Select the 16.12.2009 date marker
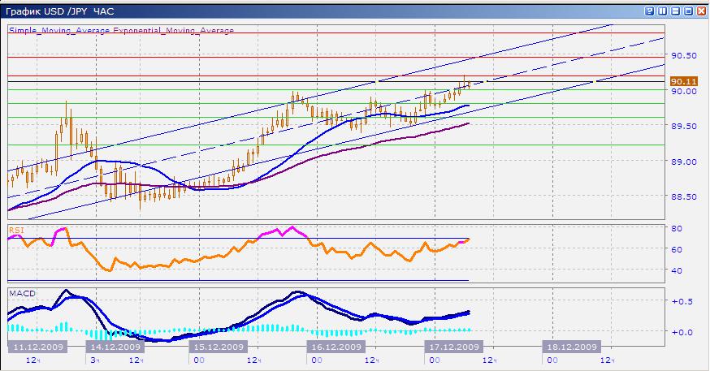The height and width of the screenshot is (371, 710). click(336, 347)
